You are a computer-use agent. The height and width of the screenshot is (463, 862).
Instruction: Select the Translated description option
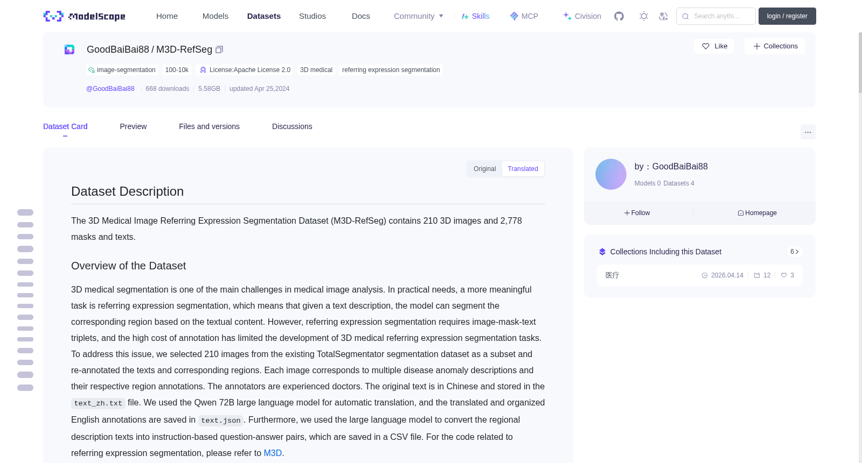pyautogui.click(x=523, y=169)
